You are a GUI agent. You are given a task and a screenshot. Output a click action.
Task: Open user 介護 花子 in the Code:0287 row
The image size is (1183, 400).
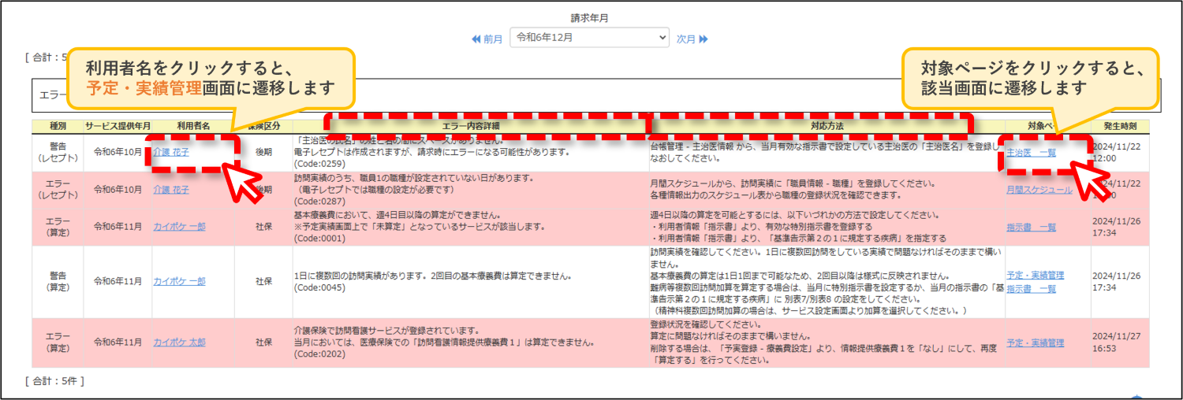171,190
